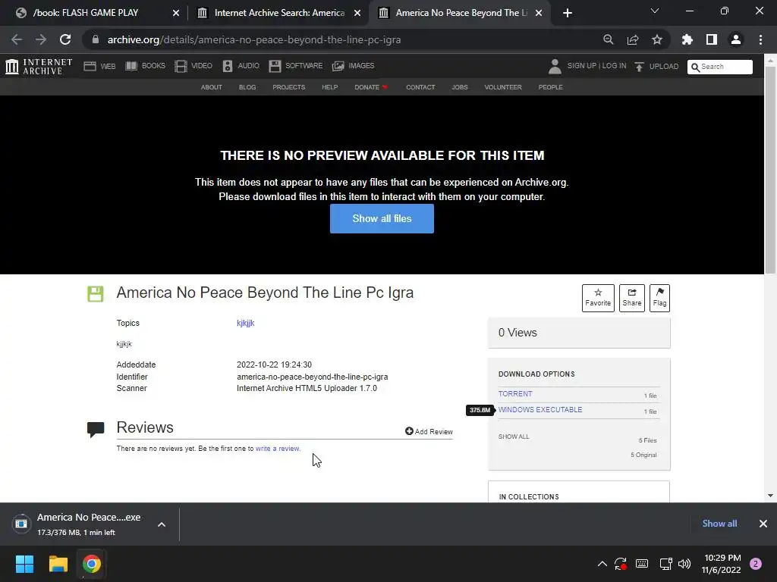Click the Add Review plus icon

click(409, 431)
